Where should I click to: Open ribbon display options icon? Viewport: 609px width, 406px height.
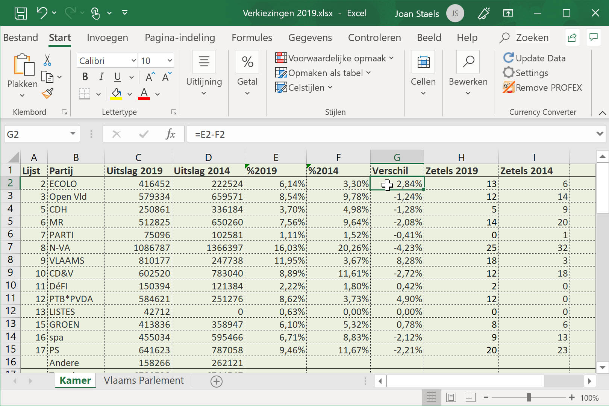coord(508,13)
